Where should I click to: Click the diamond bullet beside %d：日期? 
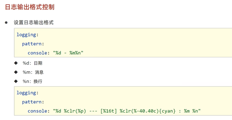(x=16, y=63)
